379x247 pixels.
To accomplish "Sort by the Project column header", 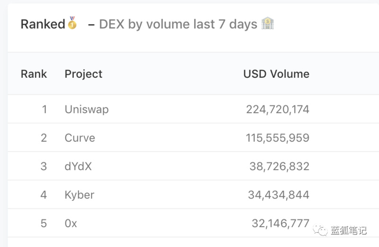I will point(83,74).
